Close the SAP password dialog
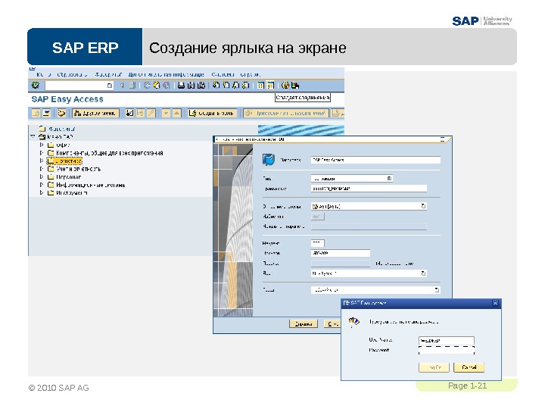The width and height of the screenshot is (545, 409). point(495,303)
